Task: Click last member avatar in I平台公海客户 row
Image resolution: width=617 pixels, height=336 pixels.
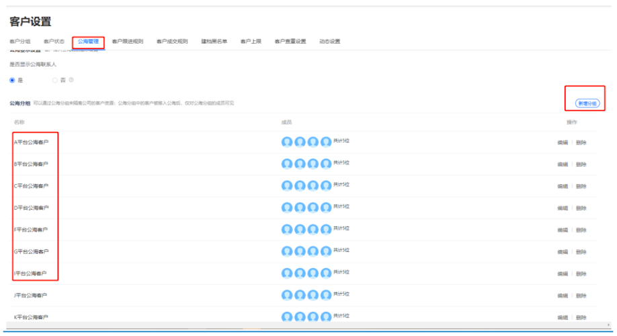Action: (x=326, y=273)
